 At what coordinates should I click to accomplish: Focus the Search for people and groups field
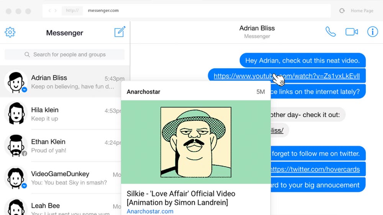(x=64, y=55)
